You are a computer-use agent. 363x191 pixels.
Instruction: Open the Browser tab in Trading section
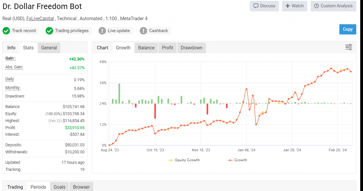click(81, 187)
